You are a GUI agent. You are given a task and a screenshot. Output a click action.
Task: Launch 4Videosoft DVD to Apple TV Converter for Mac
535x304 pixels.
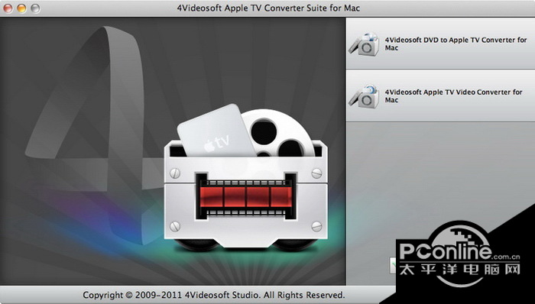[441, 44]
